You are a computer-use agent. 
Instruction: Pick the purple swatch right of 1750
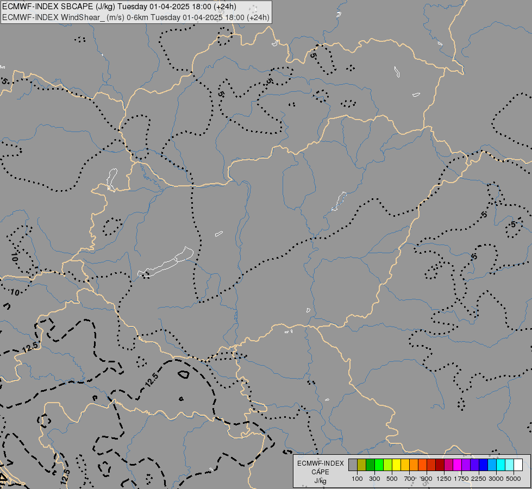click(466, 465)
